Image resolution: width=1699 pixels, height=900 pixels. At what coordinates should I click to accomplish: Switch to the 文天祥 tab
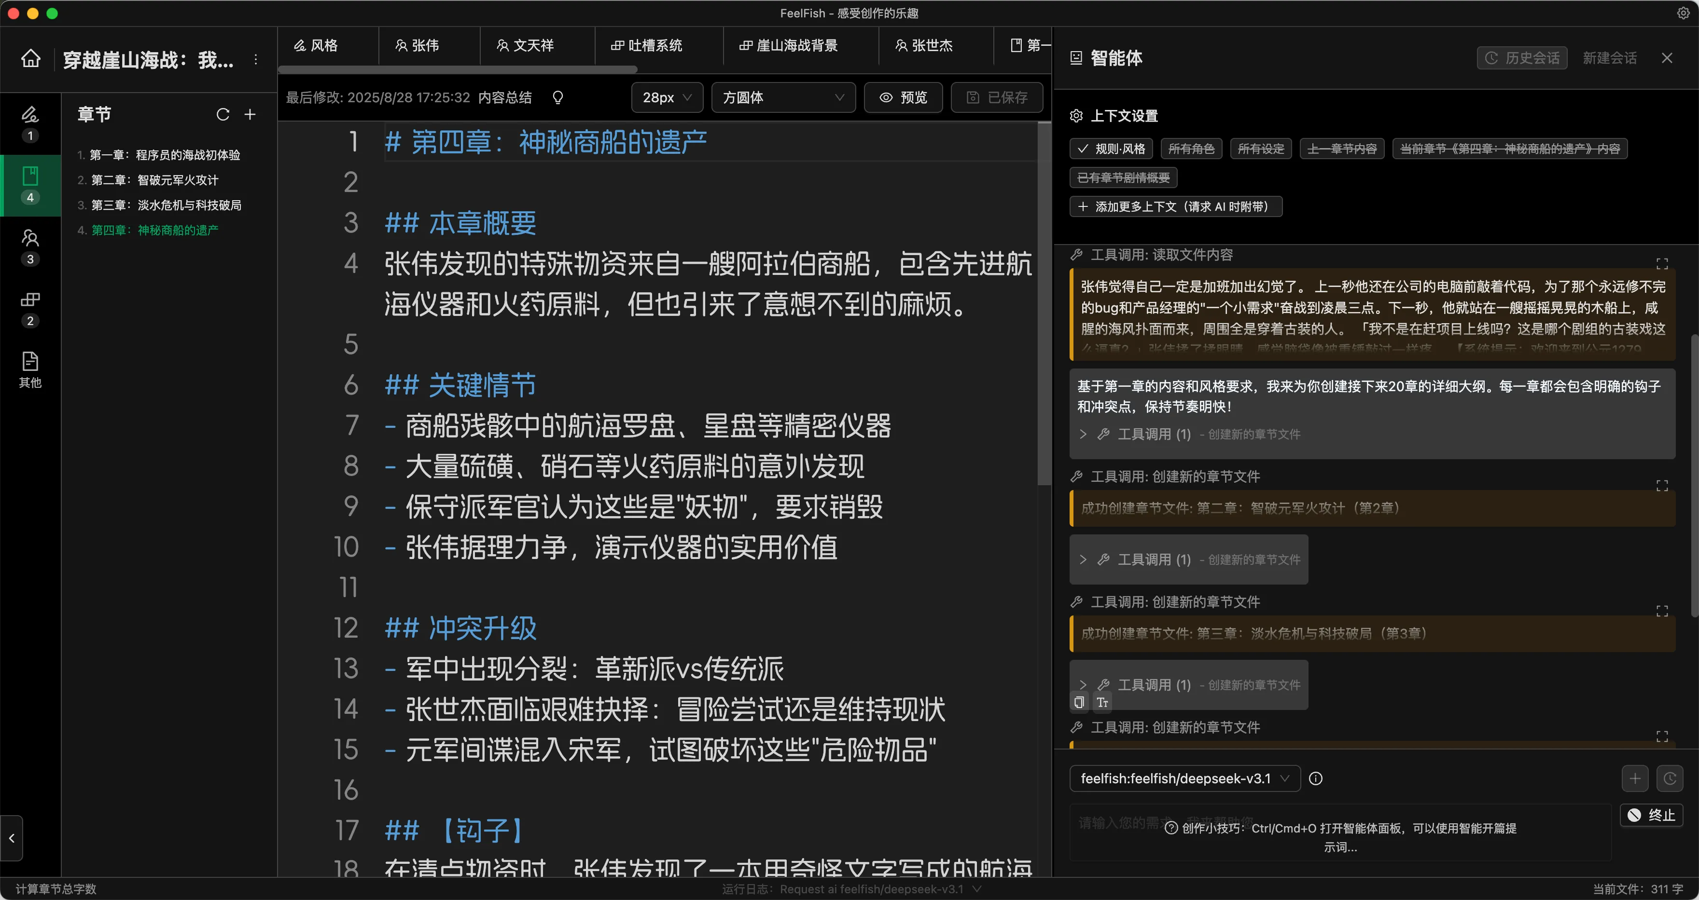526,45
